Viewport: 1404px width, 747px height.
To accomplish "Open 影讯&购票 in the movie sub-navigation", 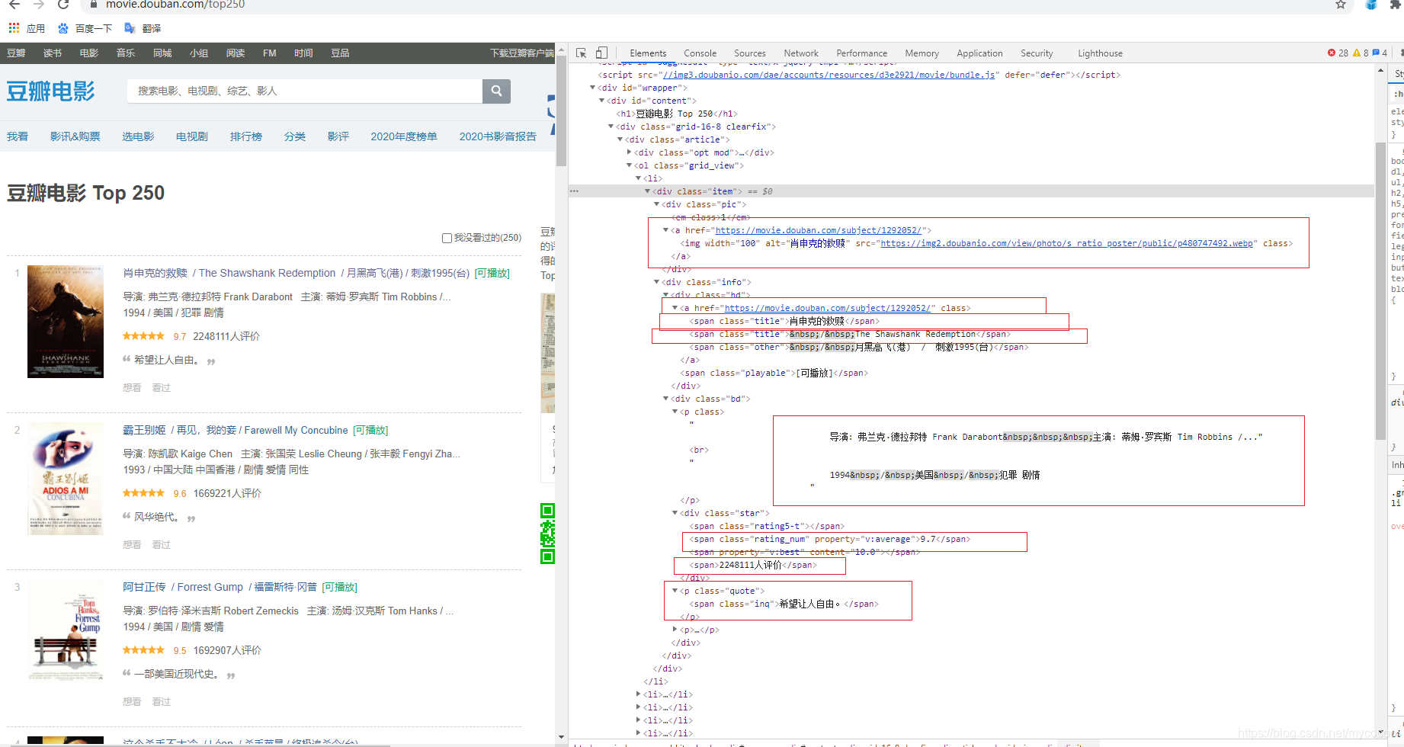I will point(75,136).
